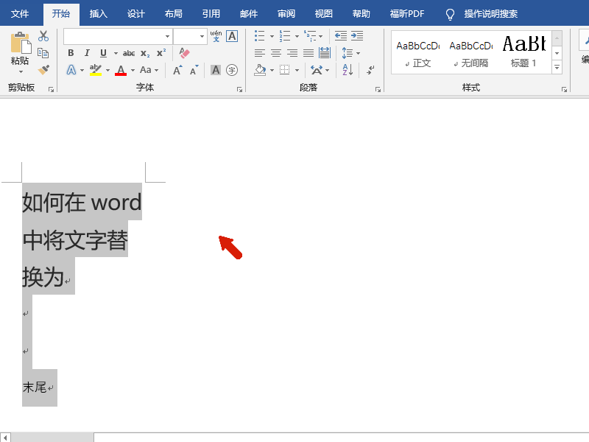Open the 文件 tab
The height and width of the screenshot is (442, 589).
20,14
